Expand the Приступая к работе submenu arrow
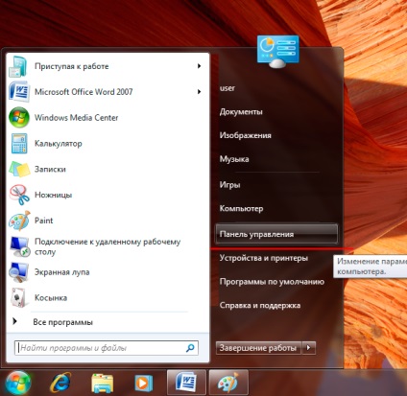407x396 pixels. click(x=199, y=66)
